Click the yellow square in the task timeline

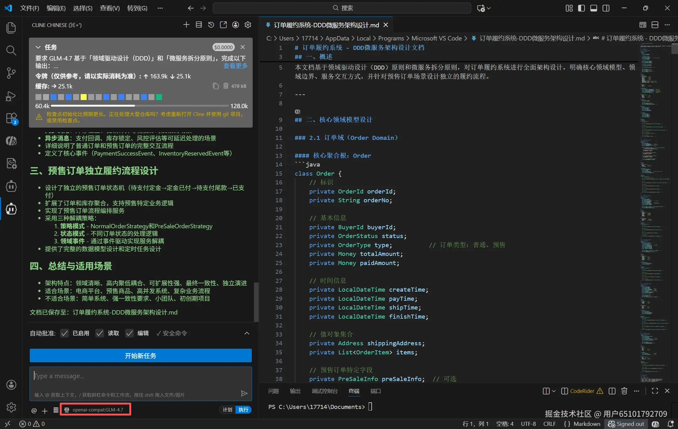pyautogui.click(x=83, y=97)
